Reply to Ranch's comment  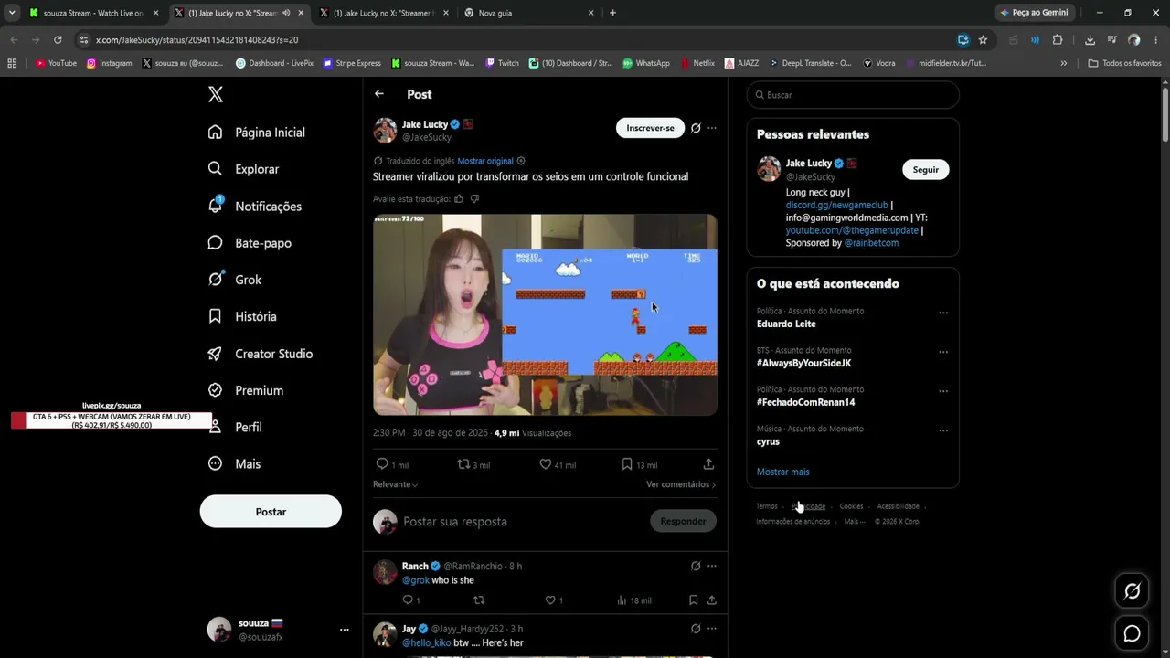point(411,600)
